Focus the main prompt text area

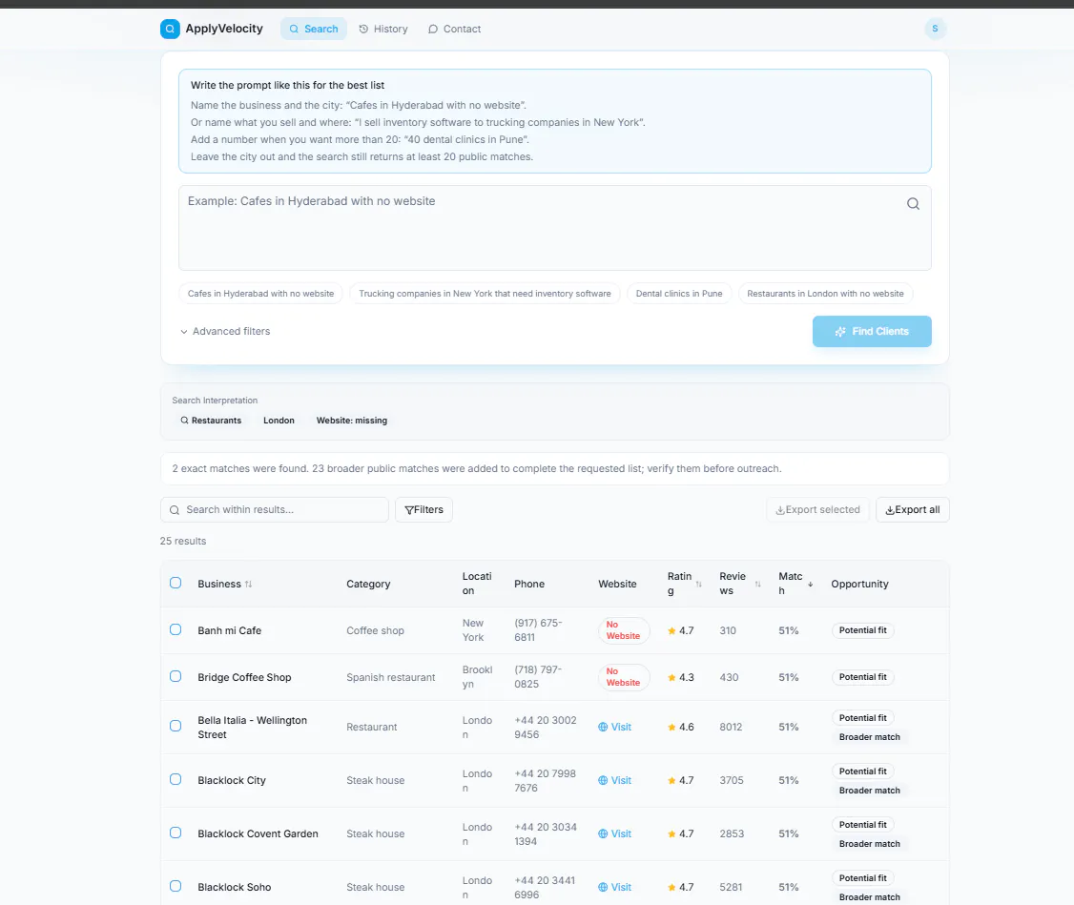pos(555,228)
